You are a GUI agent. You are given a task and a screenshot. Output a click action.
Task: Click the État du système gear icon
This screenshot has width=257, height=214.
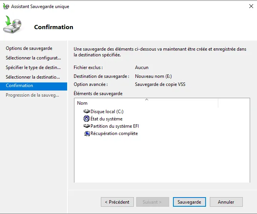coord(86,119)
